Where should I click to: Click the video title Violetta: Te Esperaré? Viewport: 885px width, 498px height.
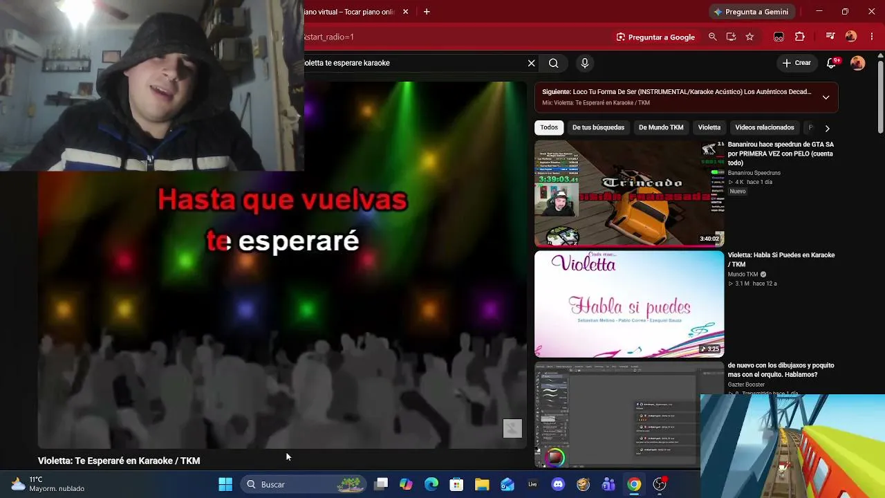(x=119, y=461)
